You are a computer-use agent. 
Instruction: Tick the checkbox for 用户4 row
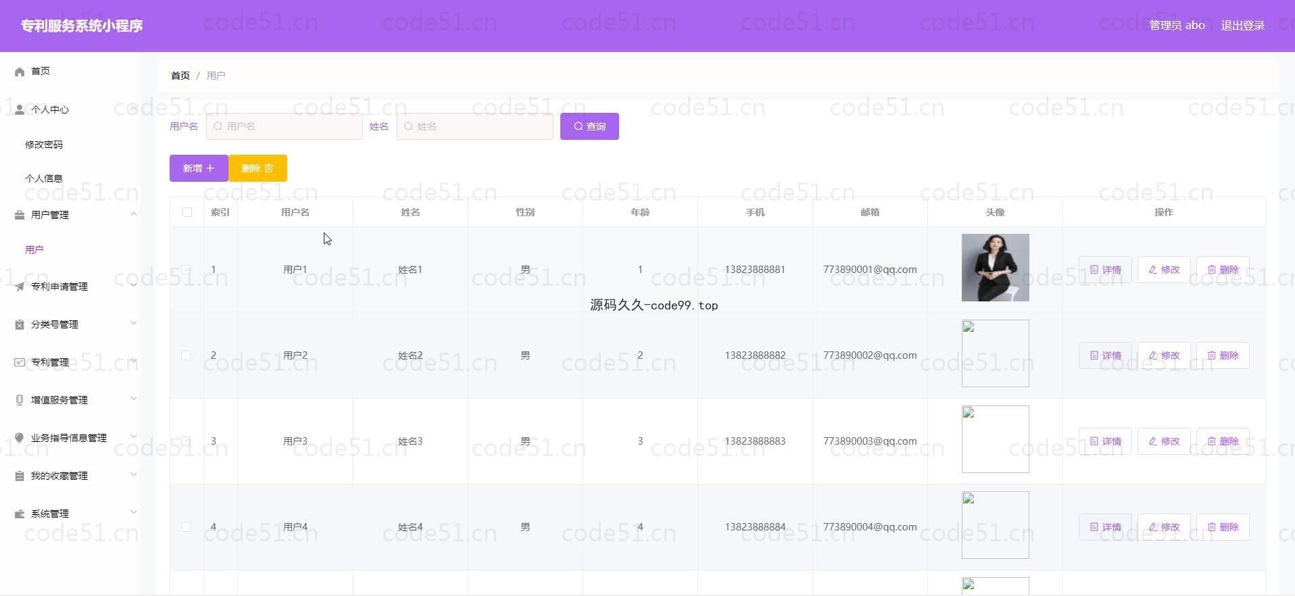pyautogui.click(x=186, y=527)
